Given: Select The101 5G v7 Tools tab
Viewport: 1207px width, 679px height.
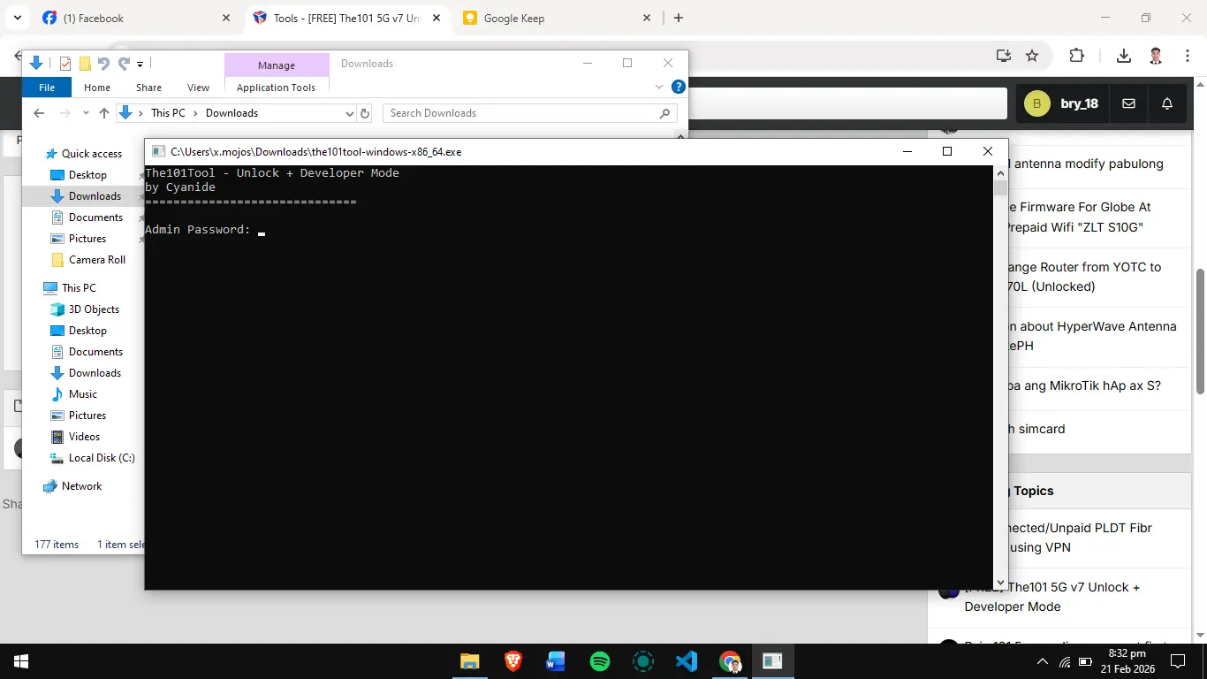Looking at the screenshot, I should (346, 18).
